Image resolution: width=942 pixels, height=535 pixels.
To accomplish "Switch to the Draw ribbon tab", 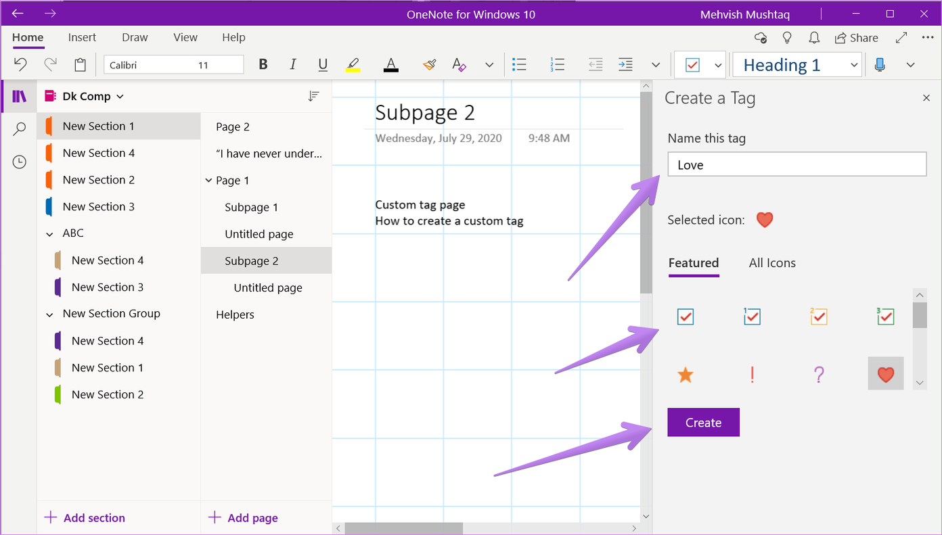I will pos(134,37).
